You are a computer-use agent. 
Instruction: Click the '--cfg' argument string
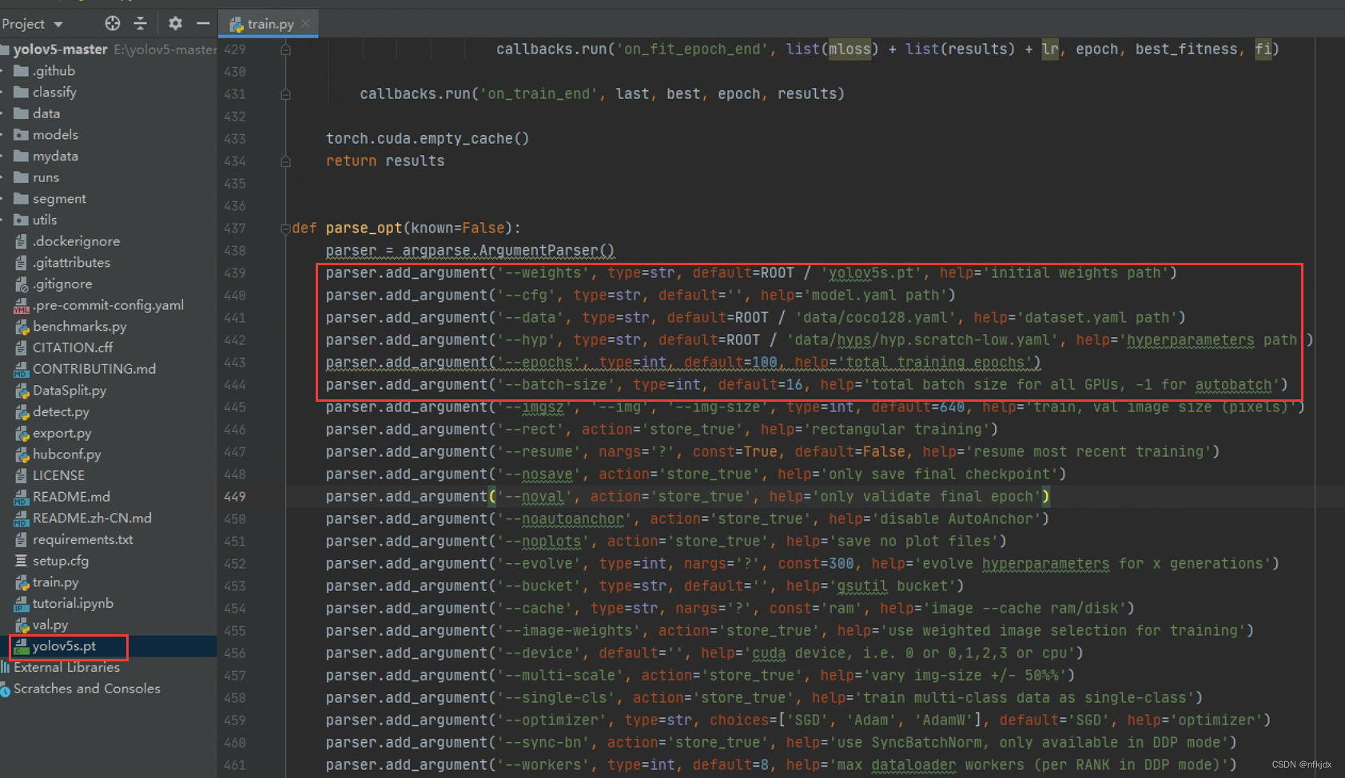click(527, 296)
